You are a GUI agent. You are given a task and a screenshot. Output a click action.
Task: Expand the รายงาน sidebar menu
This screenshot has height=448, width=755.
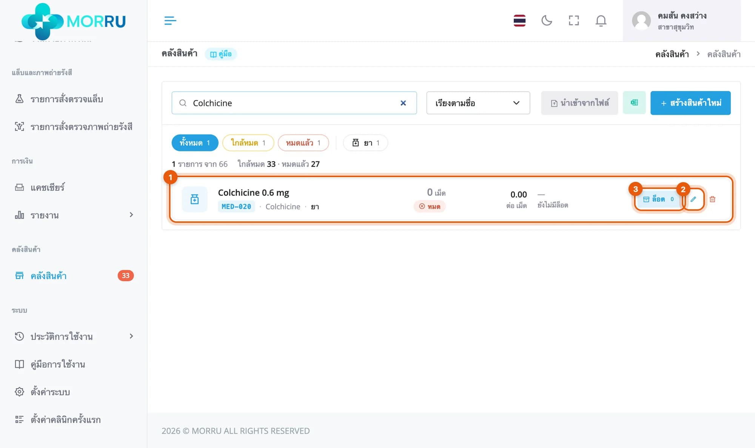coord(74,215)
